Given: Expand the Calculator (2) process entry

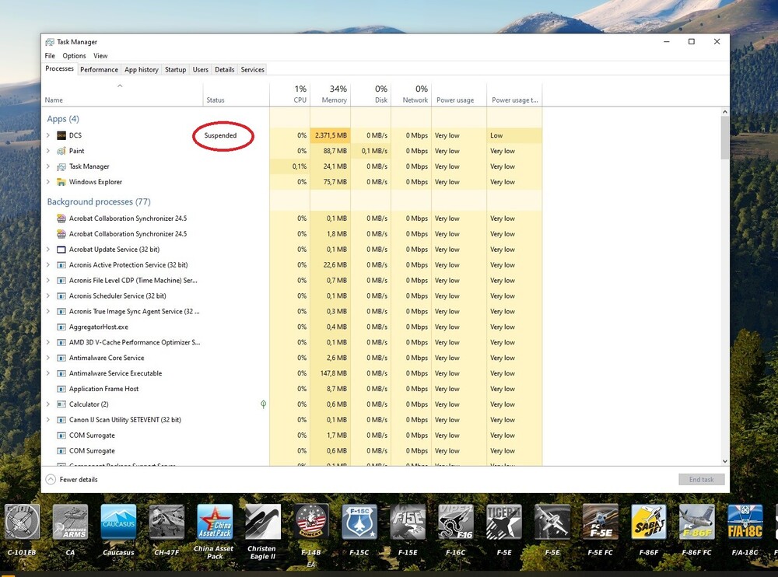Looking at the screenshot, I should (x=49, y=404).
